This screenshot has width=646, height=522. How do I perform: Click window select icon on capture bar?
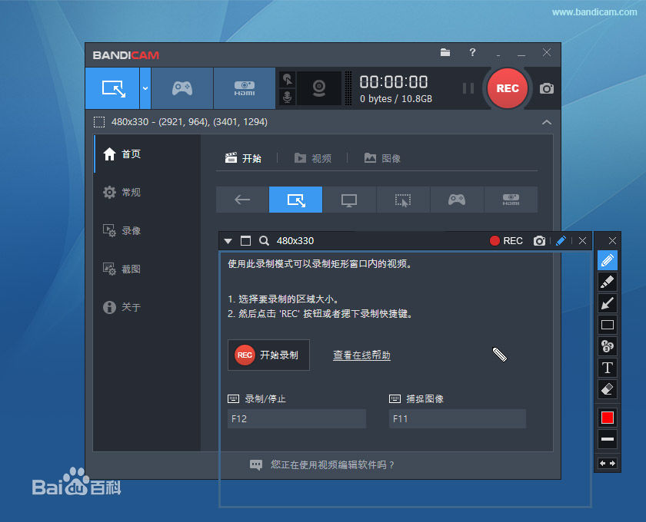[x=245, y=240]
